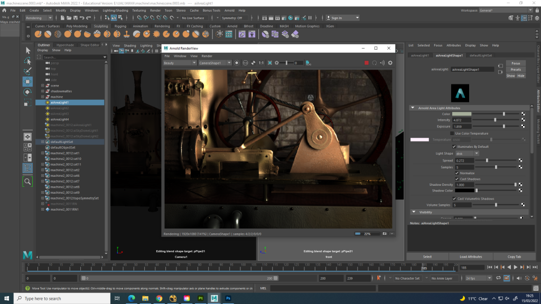Select the Lasso selection tool
The height and width of the screenshot is (304, 541).
click(x=28, y=61)
